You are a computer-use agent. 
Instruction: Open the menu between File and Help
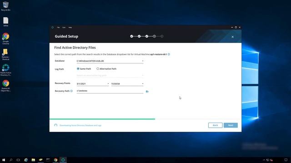[64, 27]
